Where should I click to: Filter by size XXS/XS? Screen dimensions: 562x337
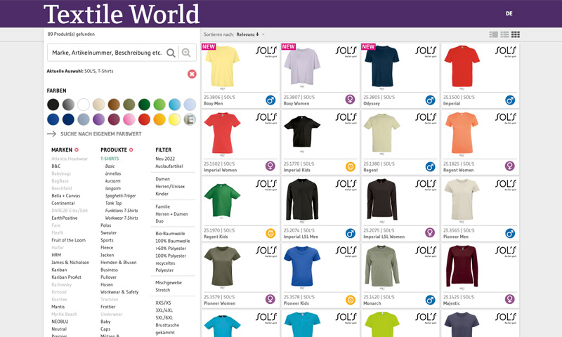[163, 303]
